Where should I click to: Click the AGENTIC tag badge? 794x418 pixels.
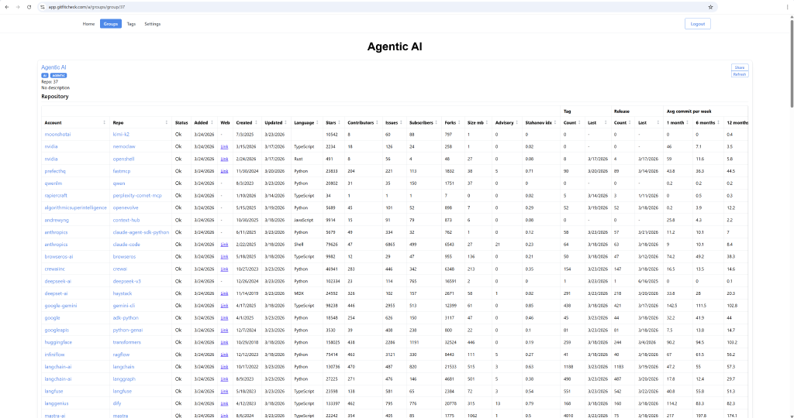(58, 75)
